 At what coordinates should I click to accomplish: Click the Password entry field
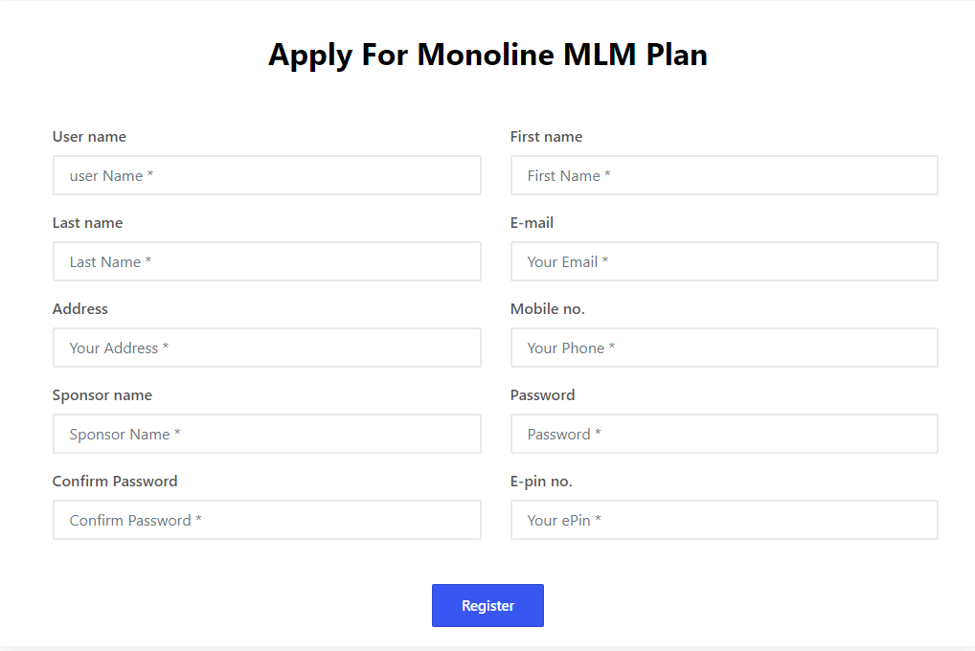724,435
